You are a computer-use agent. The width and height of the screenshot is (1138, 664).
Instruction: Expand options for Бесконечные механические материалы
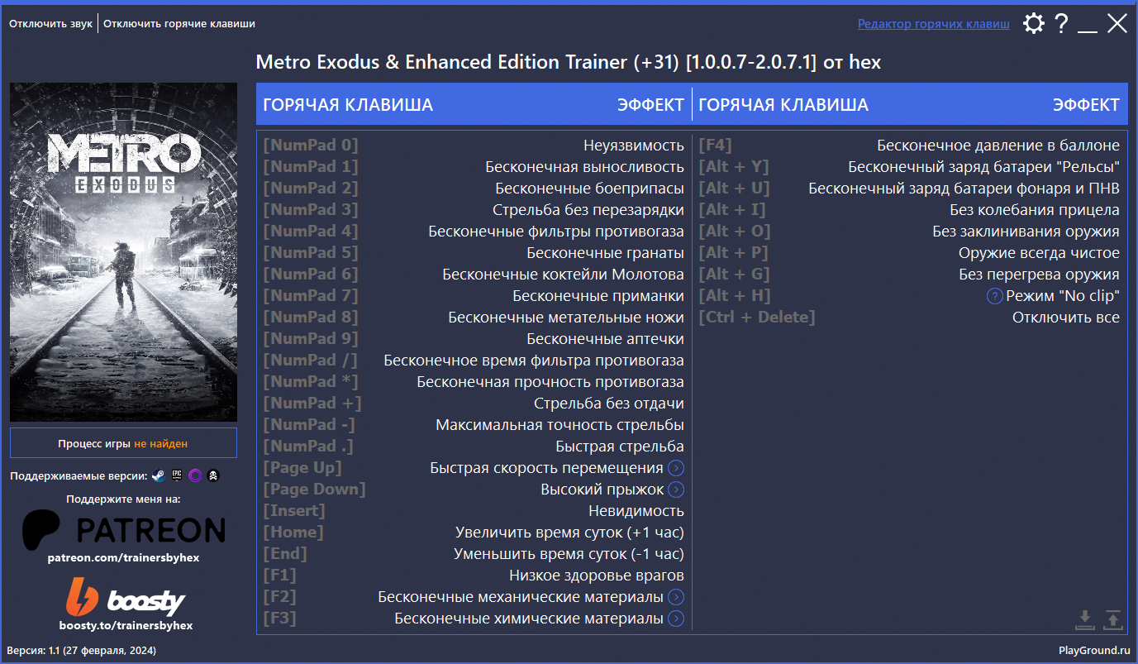pos(676,597)
